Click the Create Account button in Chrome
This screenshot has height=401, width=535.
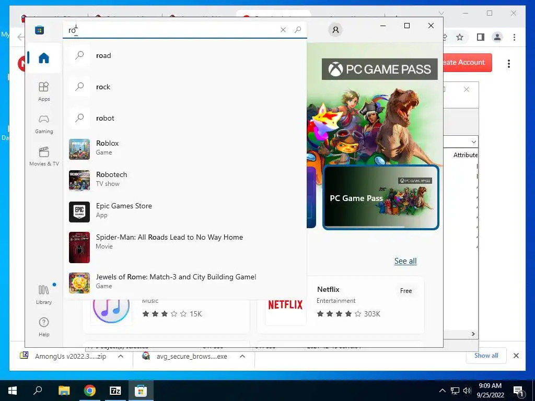(468, 63)
